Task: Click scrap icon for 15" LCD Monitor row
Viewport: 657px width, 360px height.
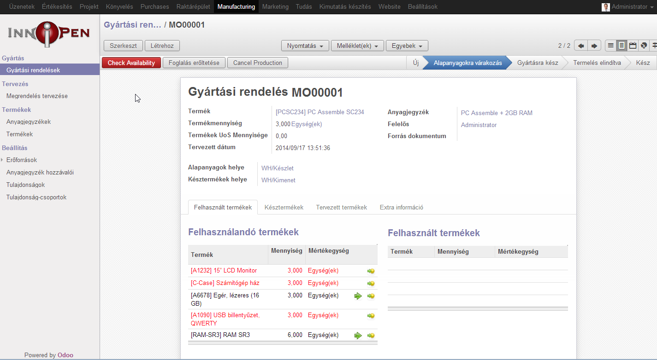Action: click(x=371, y=271)
